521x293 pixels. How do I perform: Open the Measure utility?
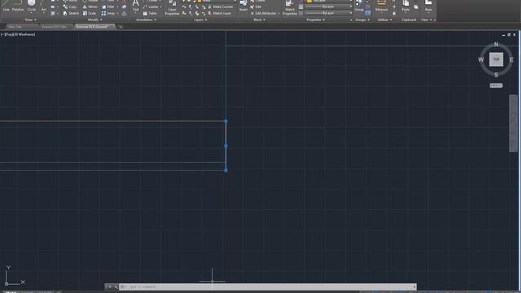pos(382,6)
